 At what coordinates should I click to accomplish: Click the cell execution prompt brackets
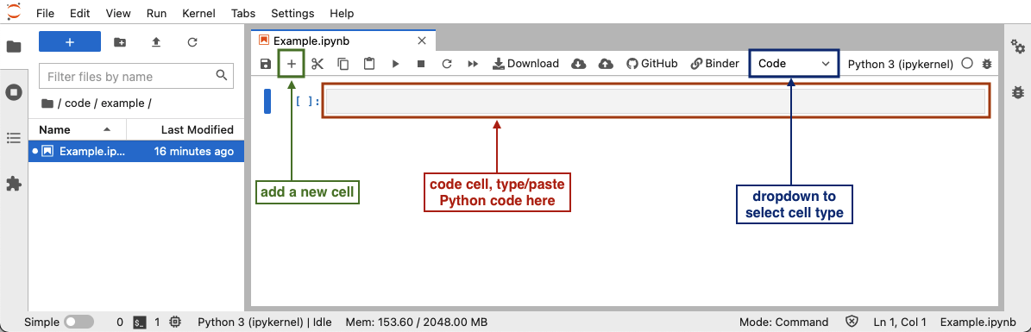pyautogui.click(x=307, y=101)
